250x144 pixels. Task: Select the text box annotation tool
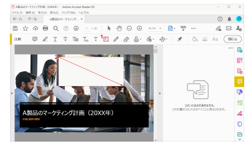tap(106, 39)
